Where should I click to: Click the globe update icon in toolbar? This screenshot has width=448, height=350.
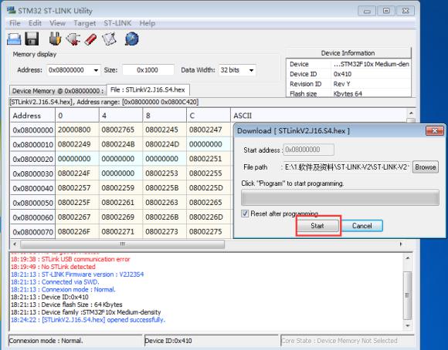tap(132, 39)
